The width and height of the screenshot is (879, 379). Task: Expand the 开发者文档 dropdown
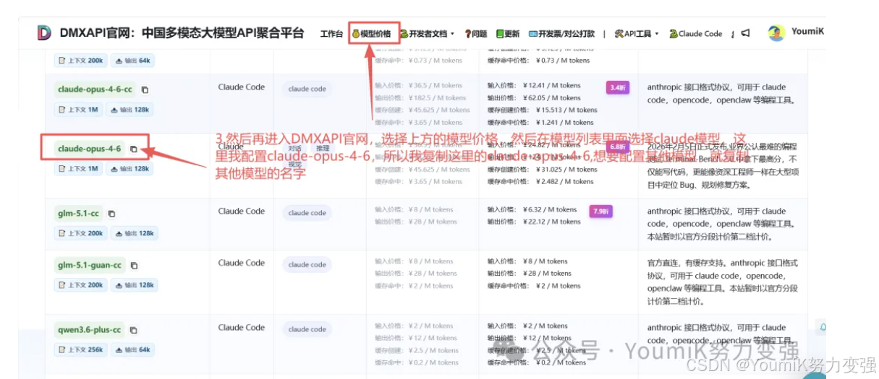pos(427,34)
